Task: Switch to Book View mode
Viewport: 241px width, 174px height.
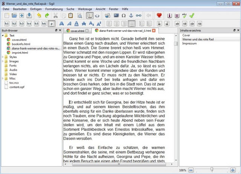Action: coord(90,15)
